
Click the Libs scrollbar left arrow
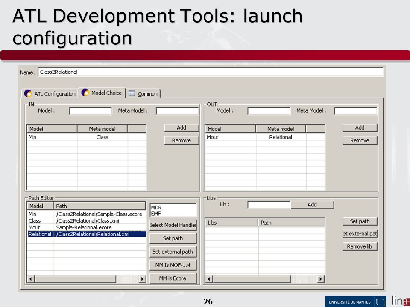209,279
